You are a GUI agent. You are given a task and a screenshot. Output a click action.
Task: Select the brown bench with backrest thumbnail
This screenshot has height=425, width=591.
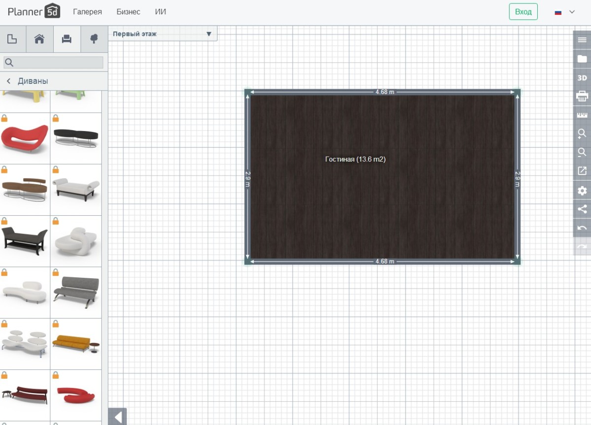[x=25, y=190]
